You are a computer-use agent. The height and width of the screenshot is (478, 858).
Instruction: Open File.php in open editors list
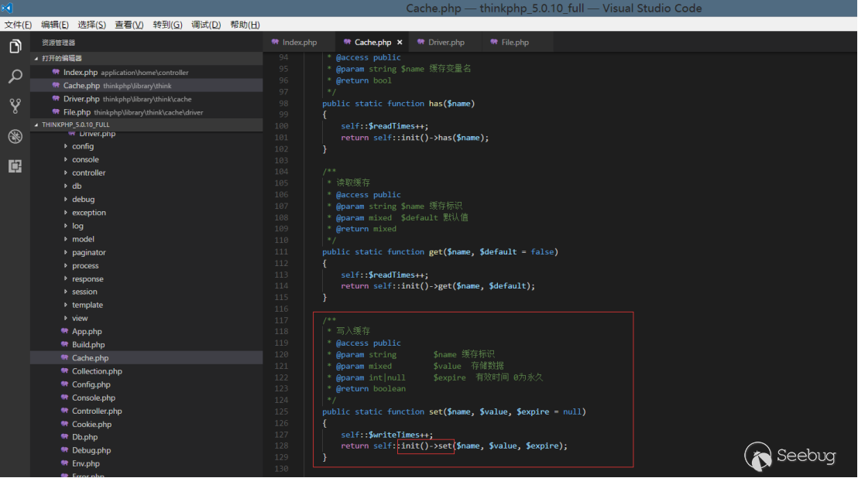[146, 112]
